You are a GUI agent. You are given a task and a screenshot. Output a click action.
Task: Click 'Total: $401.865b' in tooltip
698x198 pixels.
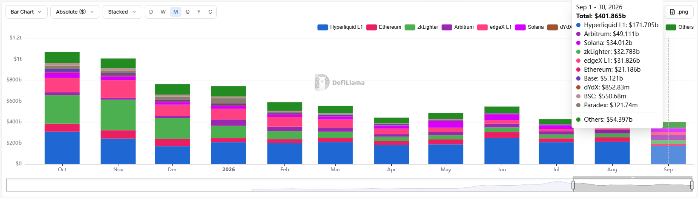(601, 16)
